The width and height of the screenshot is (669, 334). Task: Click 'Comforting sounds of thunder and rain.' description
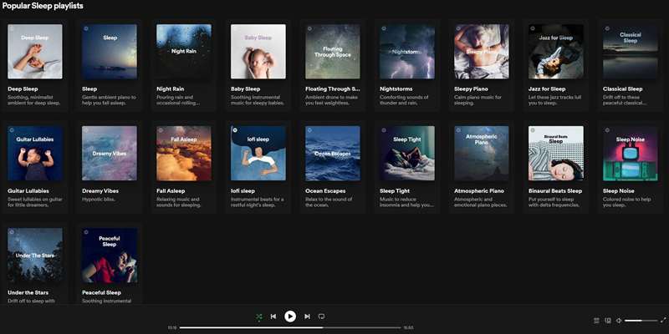click(x=404, y=100)
